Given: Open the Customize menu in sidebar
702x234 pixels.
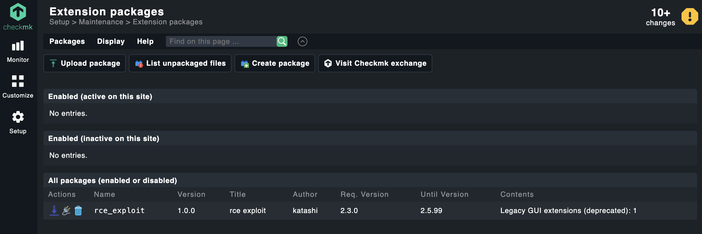Looking at the screenshot, I should tap(18, 87).
